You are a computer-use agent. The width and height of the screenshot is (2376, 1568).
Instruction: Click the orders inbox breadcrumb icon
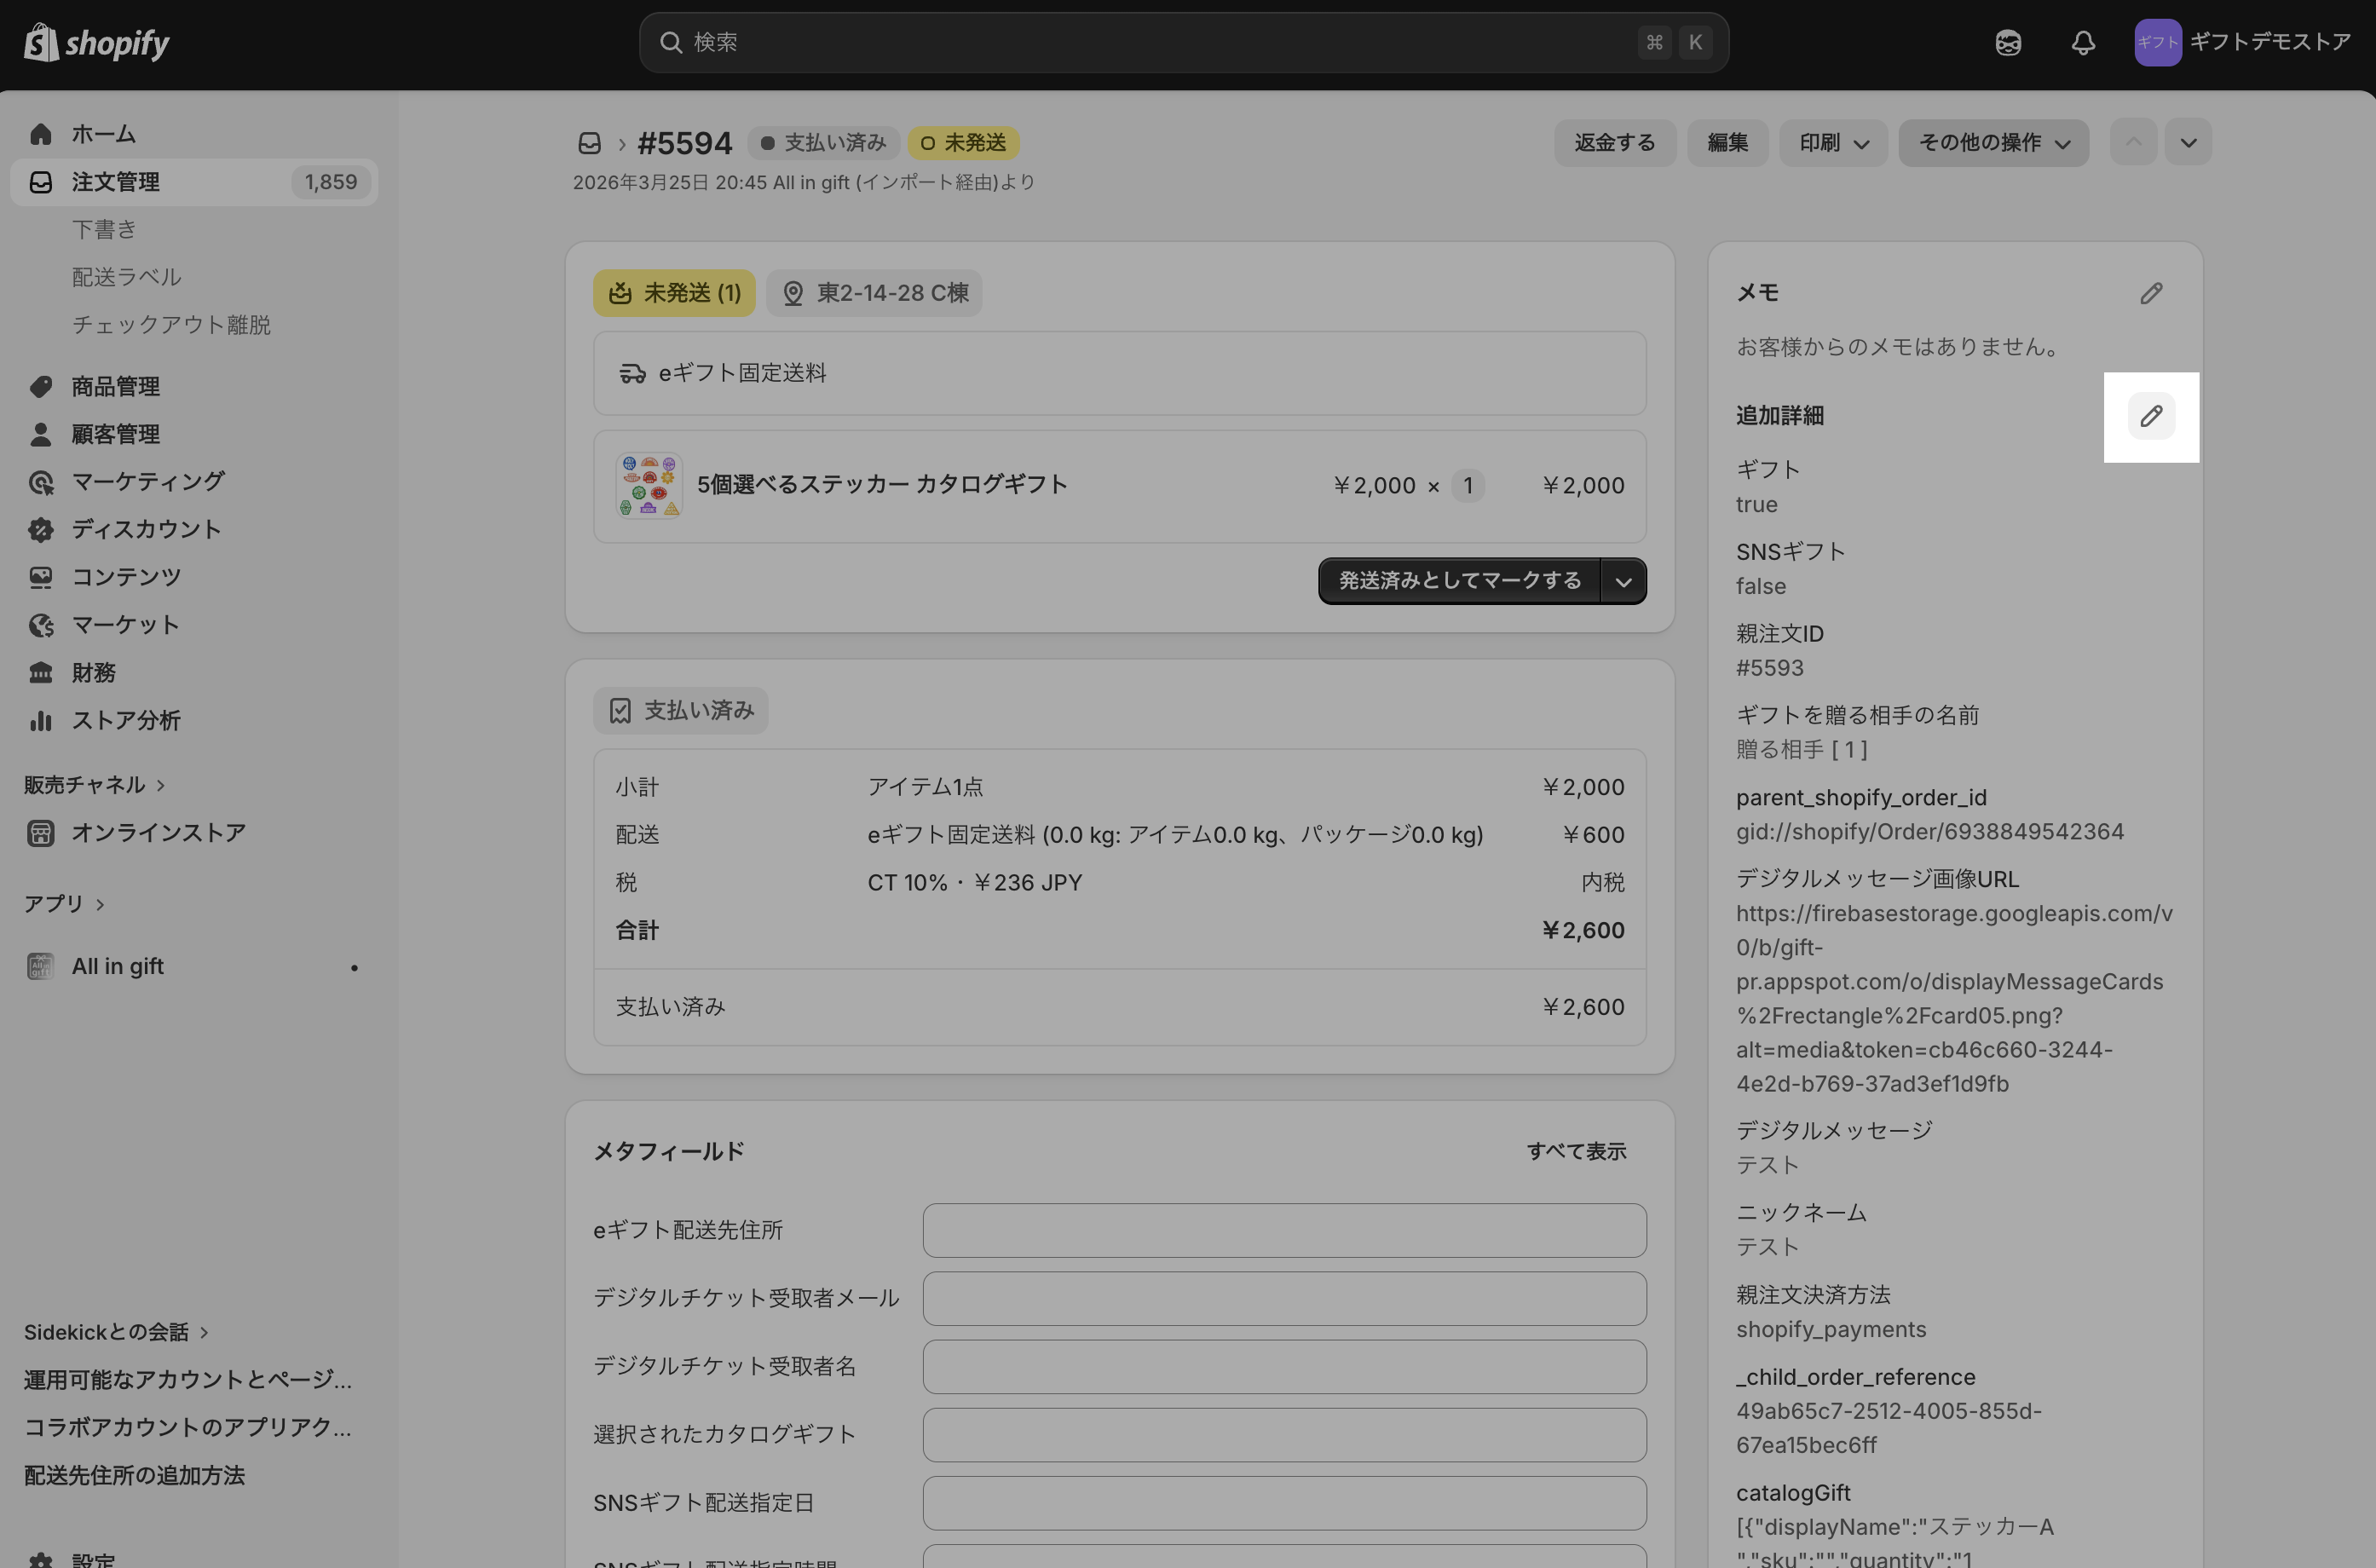(590, 143)
